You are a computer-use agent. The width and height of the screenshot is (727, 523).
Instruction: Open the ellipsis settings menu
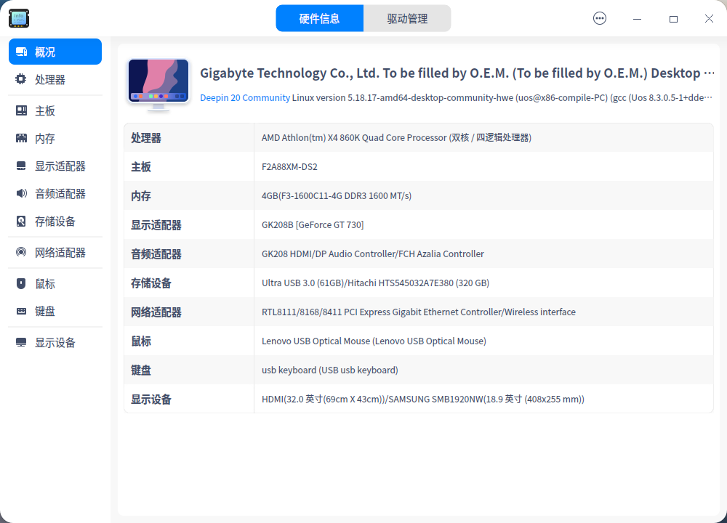tap(600, 18)
